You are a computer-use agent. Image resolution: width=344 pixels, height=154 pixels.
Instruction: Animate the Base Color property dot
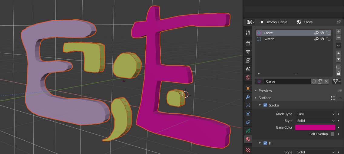[339, 127]
